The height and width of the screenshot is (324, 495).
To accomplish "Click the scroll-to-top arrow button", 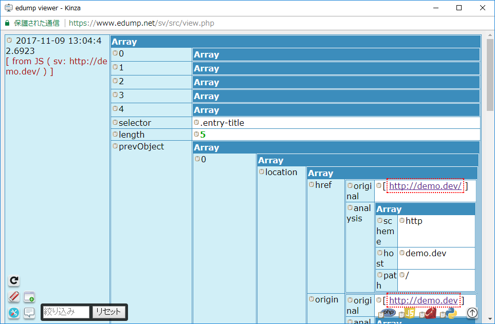I will pos(472,312).
